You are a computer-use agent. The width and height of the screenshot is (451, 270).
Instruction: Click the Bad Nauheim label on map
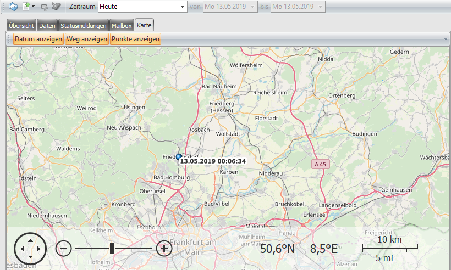click(x=219, y=86)
